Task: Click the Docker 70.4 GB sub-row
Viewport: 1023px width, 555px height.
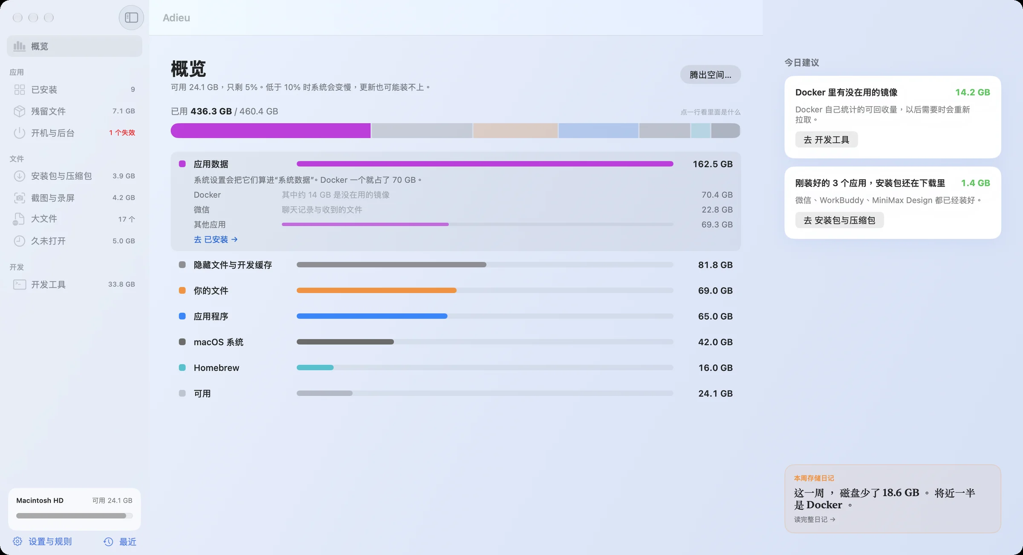Action: coord(463,195)
